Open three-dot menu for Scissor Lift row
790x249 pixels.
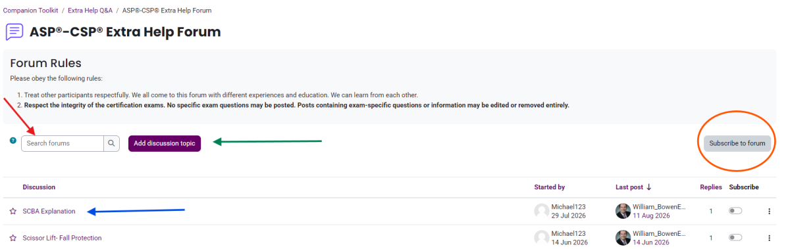click(x=769, y=238)
